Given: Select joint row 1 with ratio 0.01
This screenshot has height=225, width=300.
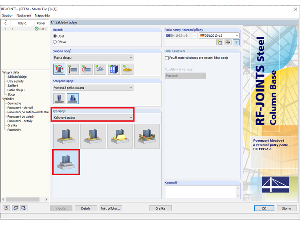Looking at the screenshot, I should pos(24,29).
